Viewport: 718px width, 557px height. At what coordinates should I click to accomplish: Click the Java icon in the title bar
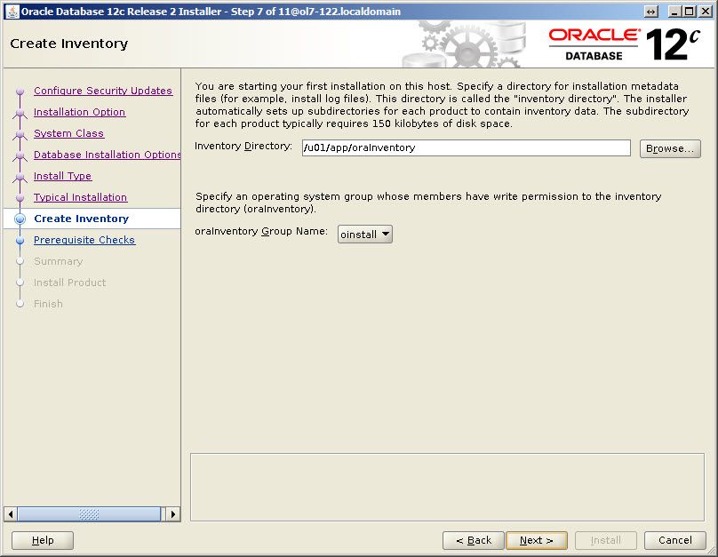12,12
